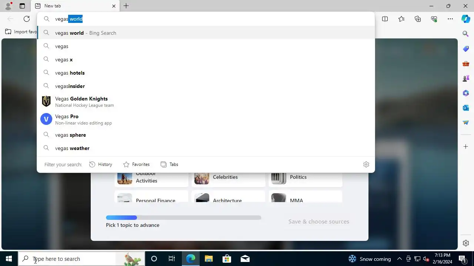Image resolution: width=474 pixels, height=266 pixels.
Task: Open Browser essentials heart icon
Action: pyautogui.click(x=434, y=19)
